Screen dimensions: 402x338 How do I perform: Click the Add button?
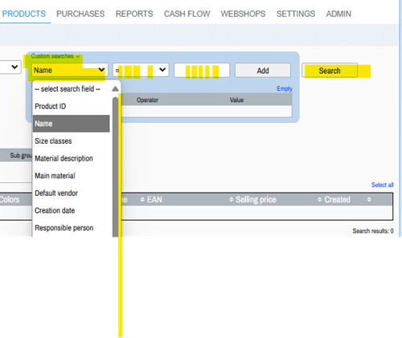click(x=263, y=71)
